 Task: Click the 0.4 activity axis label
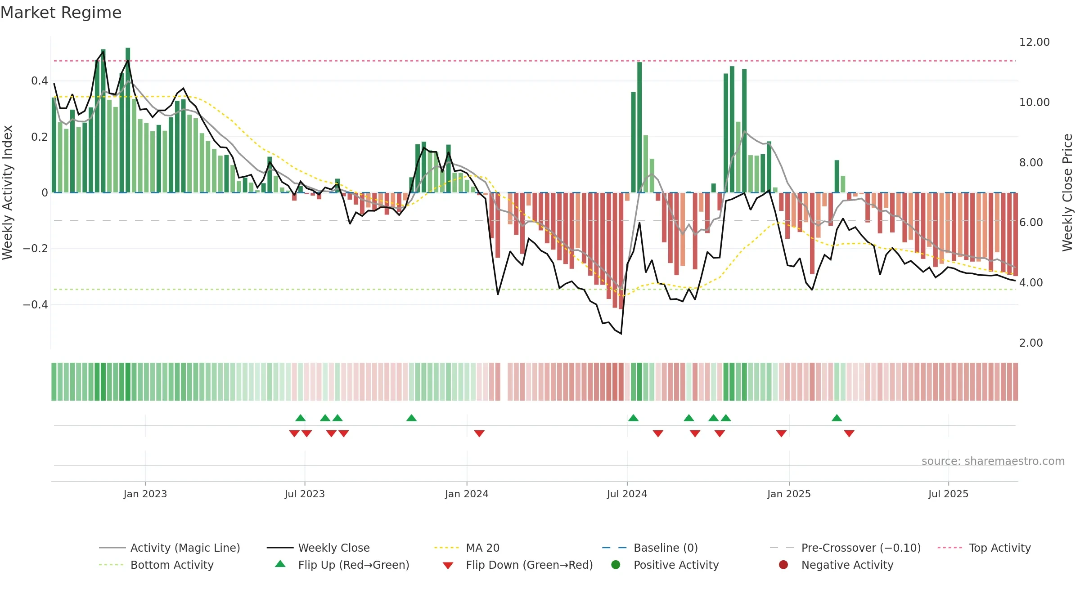[x=40, y=81]
